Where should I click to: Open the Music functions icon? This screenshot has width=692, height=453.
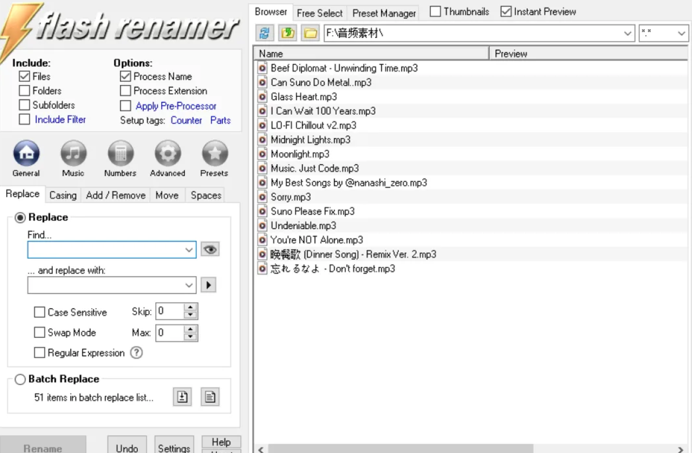73,153
